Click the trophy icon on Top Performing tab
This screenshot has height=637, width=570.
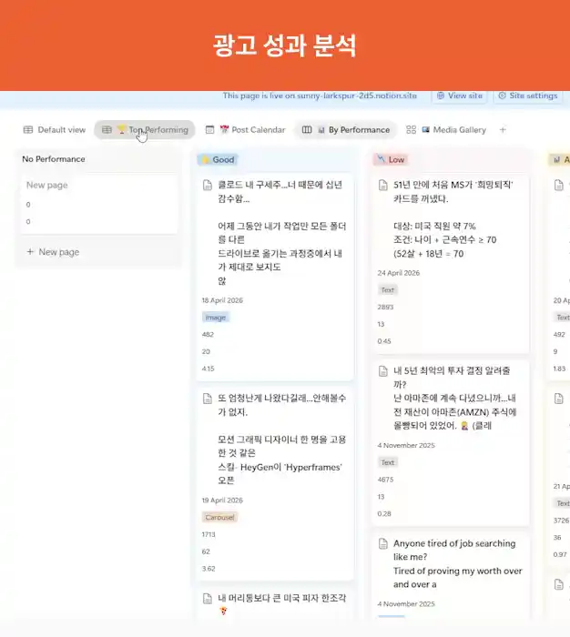121,129
